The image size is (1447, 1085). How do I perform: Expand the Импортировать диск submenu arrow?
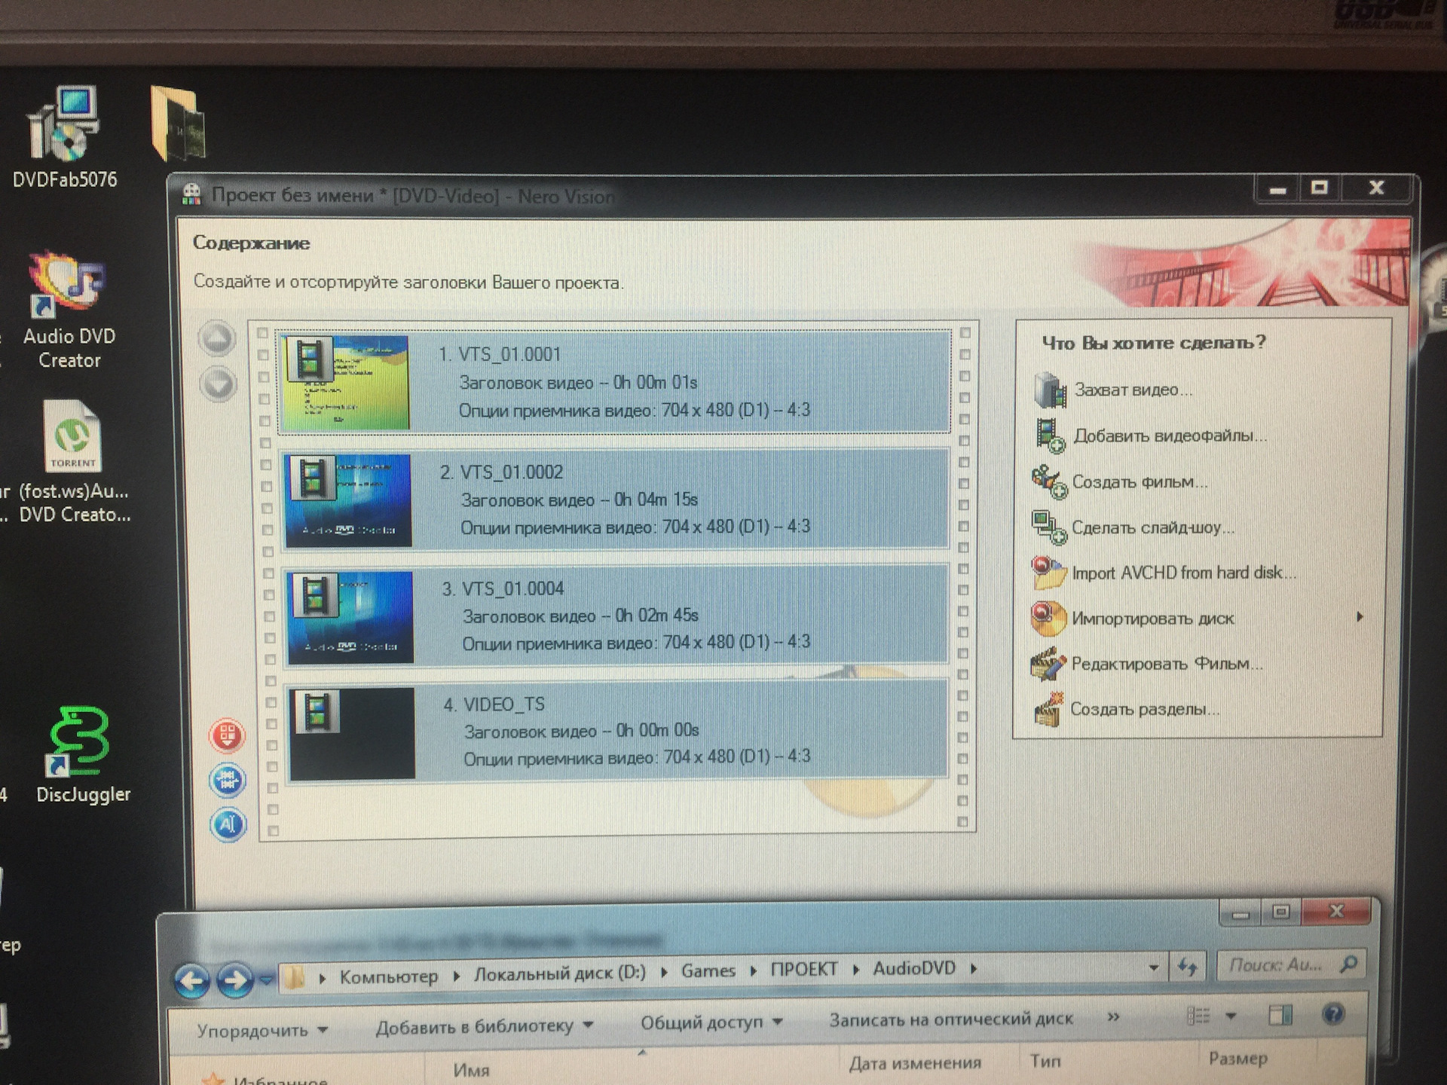click(1360, 617)
